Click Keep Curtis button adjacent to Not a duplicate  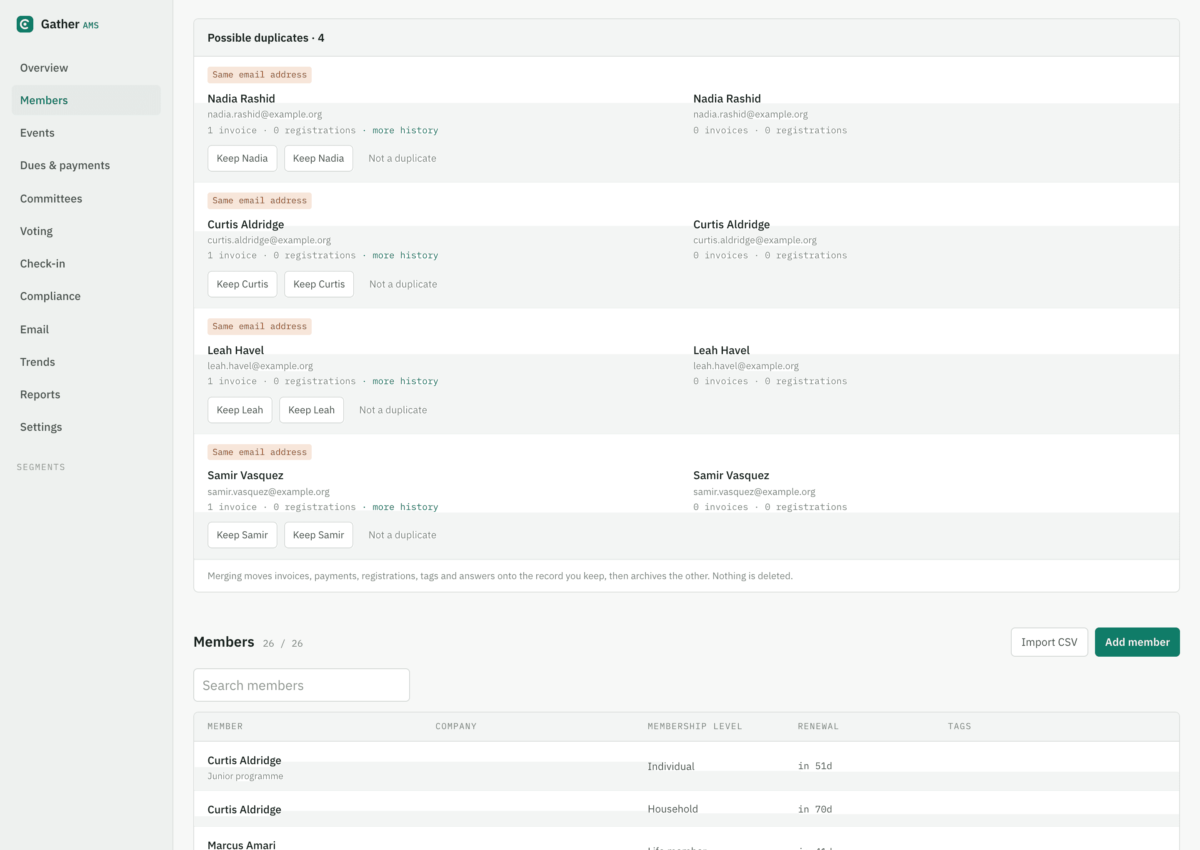[319, 284]
